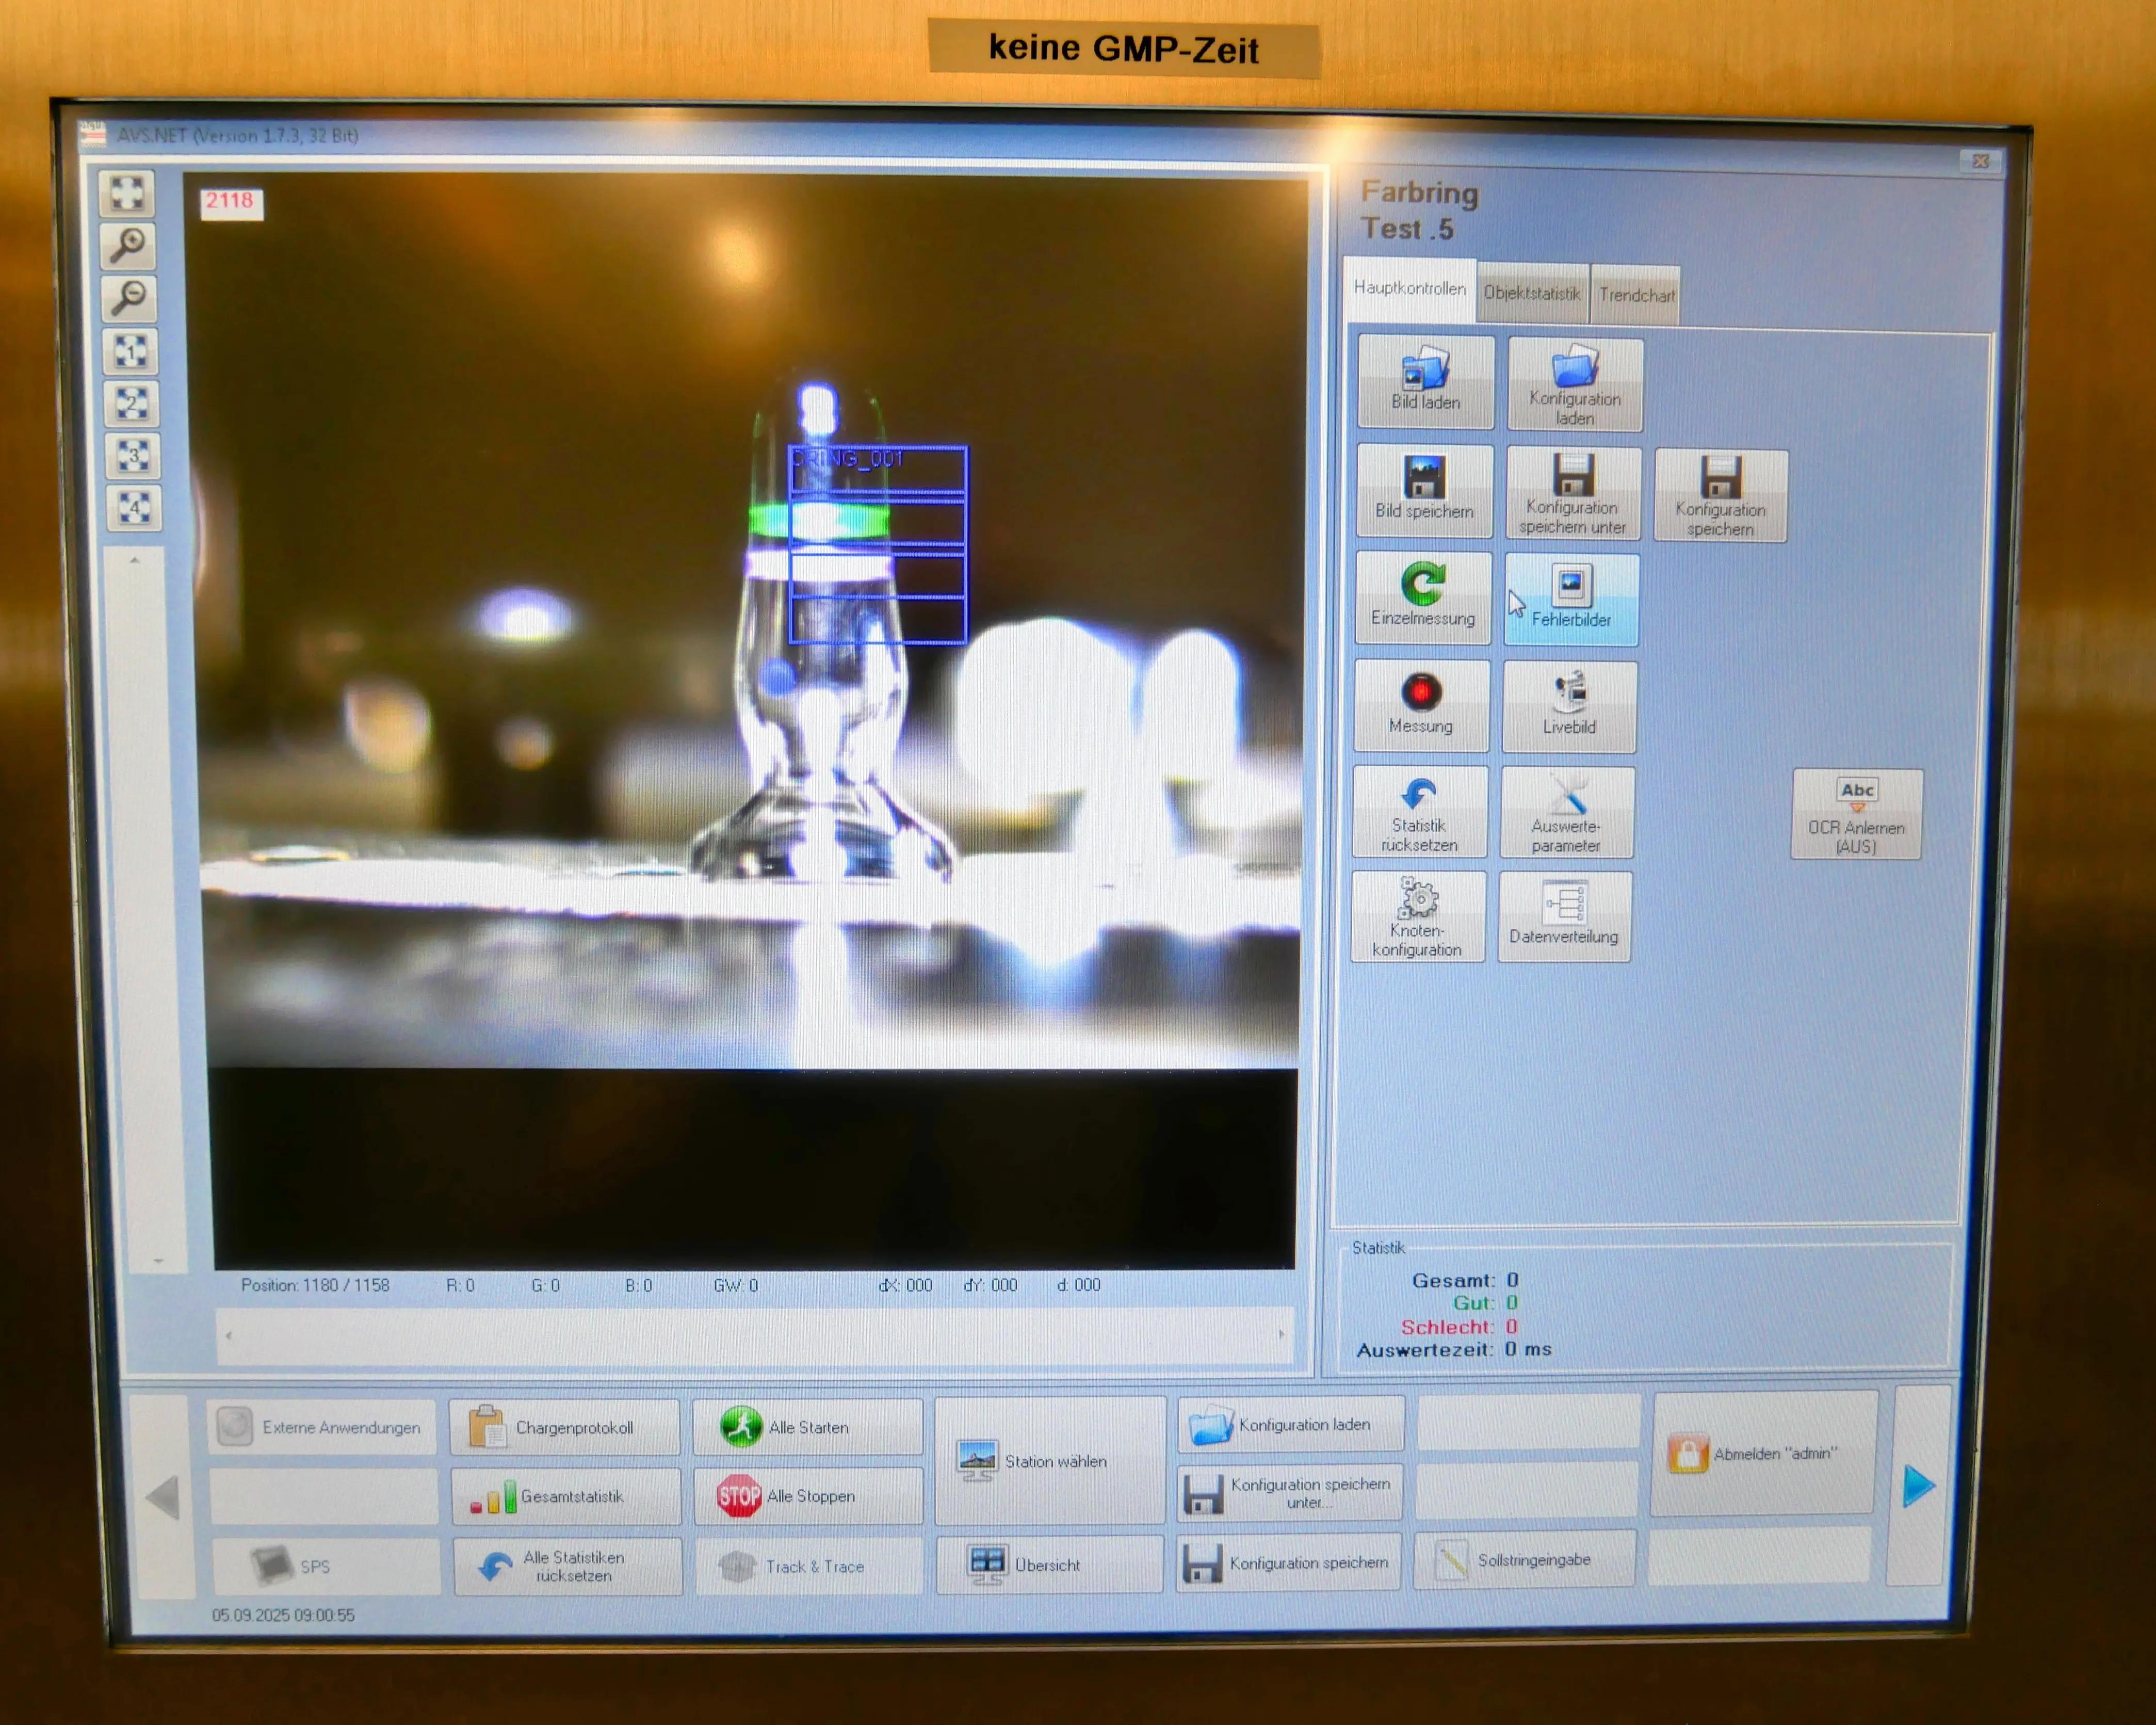
Task: Select view preset 3 icon
Action: coord(133,455)
